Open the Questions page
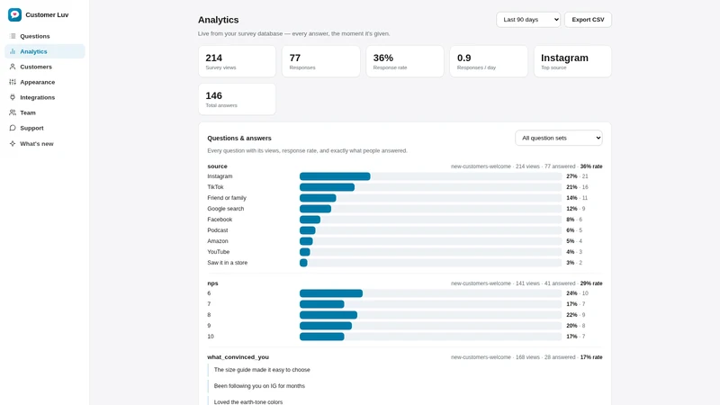This screenshot has width=720, height=405. coord(44,36)
